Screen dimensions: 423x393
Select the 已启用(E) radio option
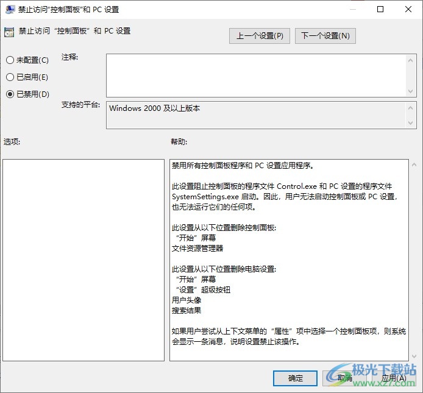[x=27, y=77]
